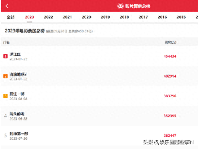This screenshot has width=198, height=149.
Task: Click the Maoyan cat logo icon
Action: (x=120, y=6)
